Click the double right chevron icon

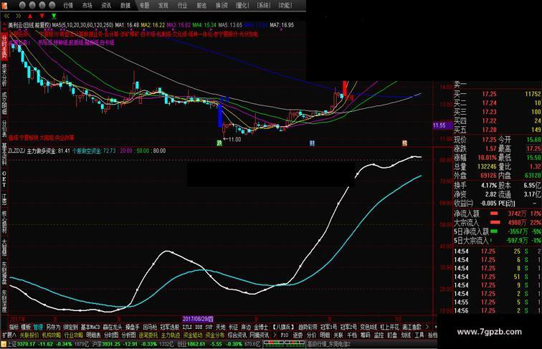pyautogui.click(x=19, y=16)
